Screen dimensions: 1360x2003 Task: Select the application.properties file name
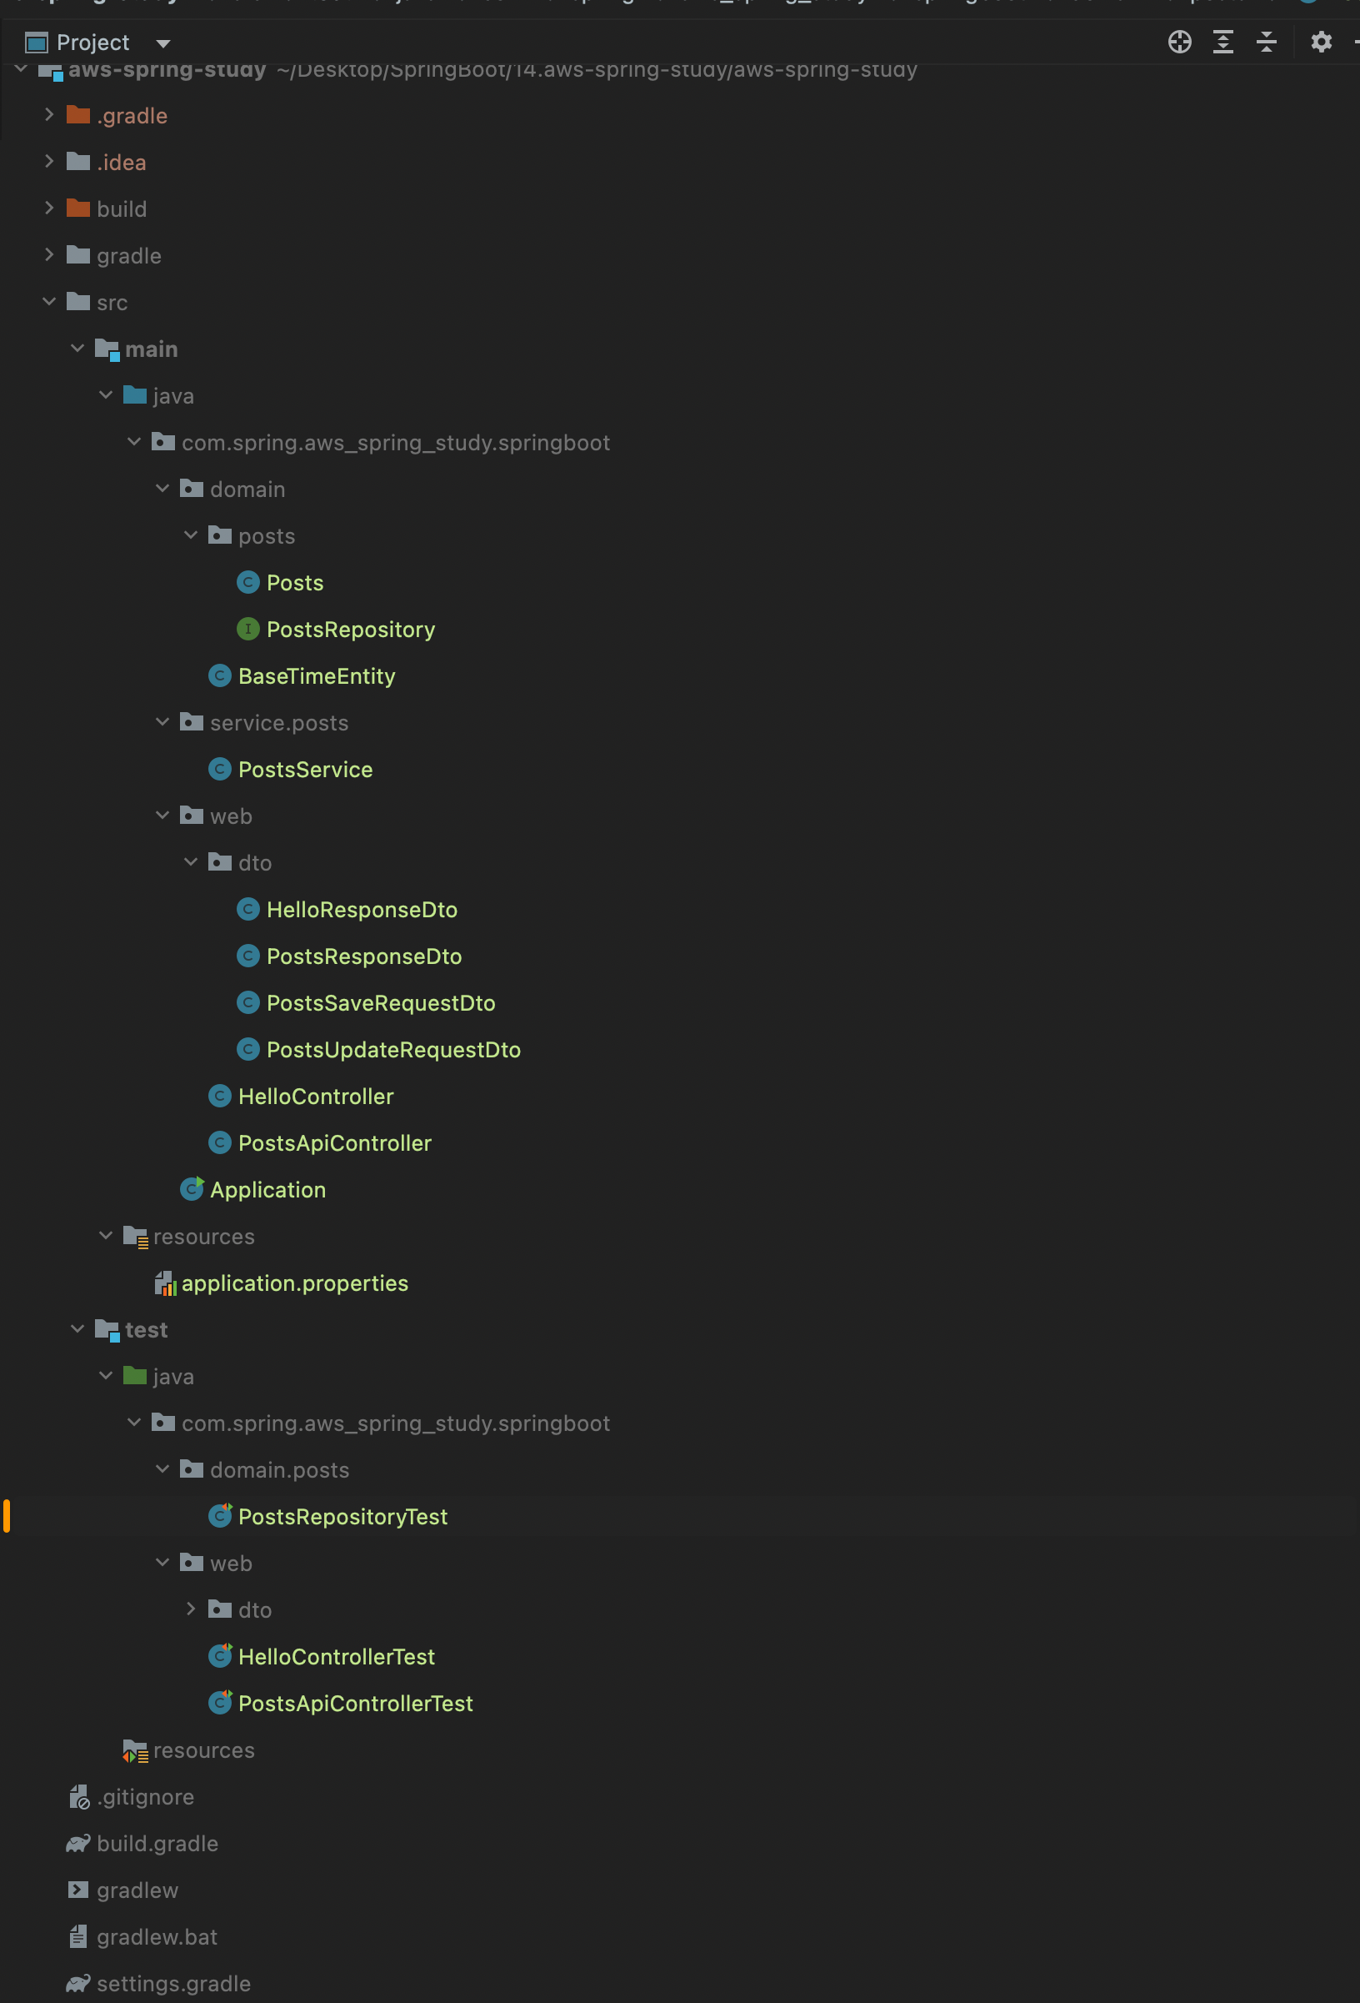click(294, 1284)
